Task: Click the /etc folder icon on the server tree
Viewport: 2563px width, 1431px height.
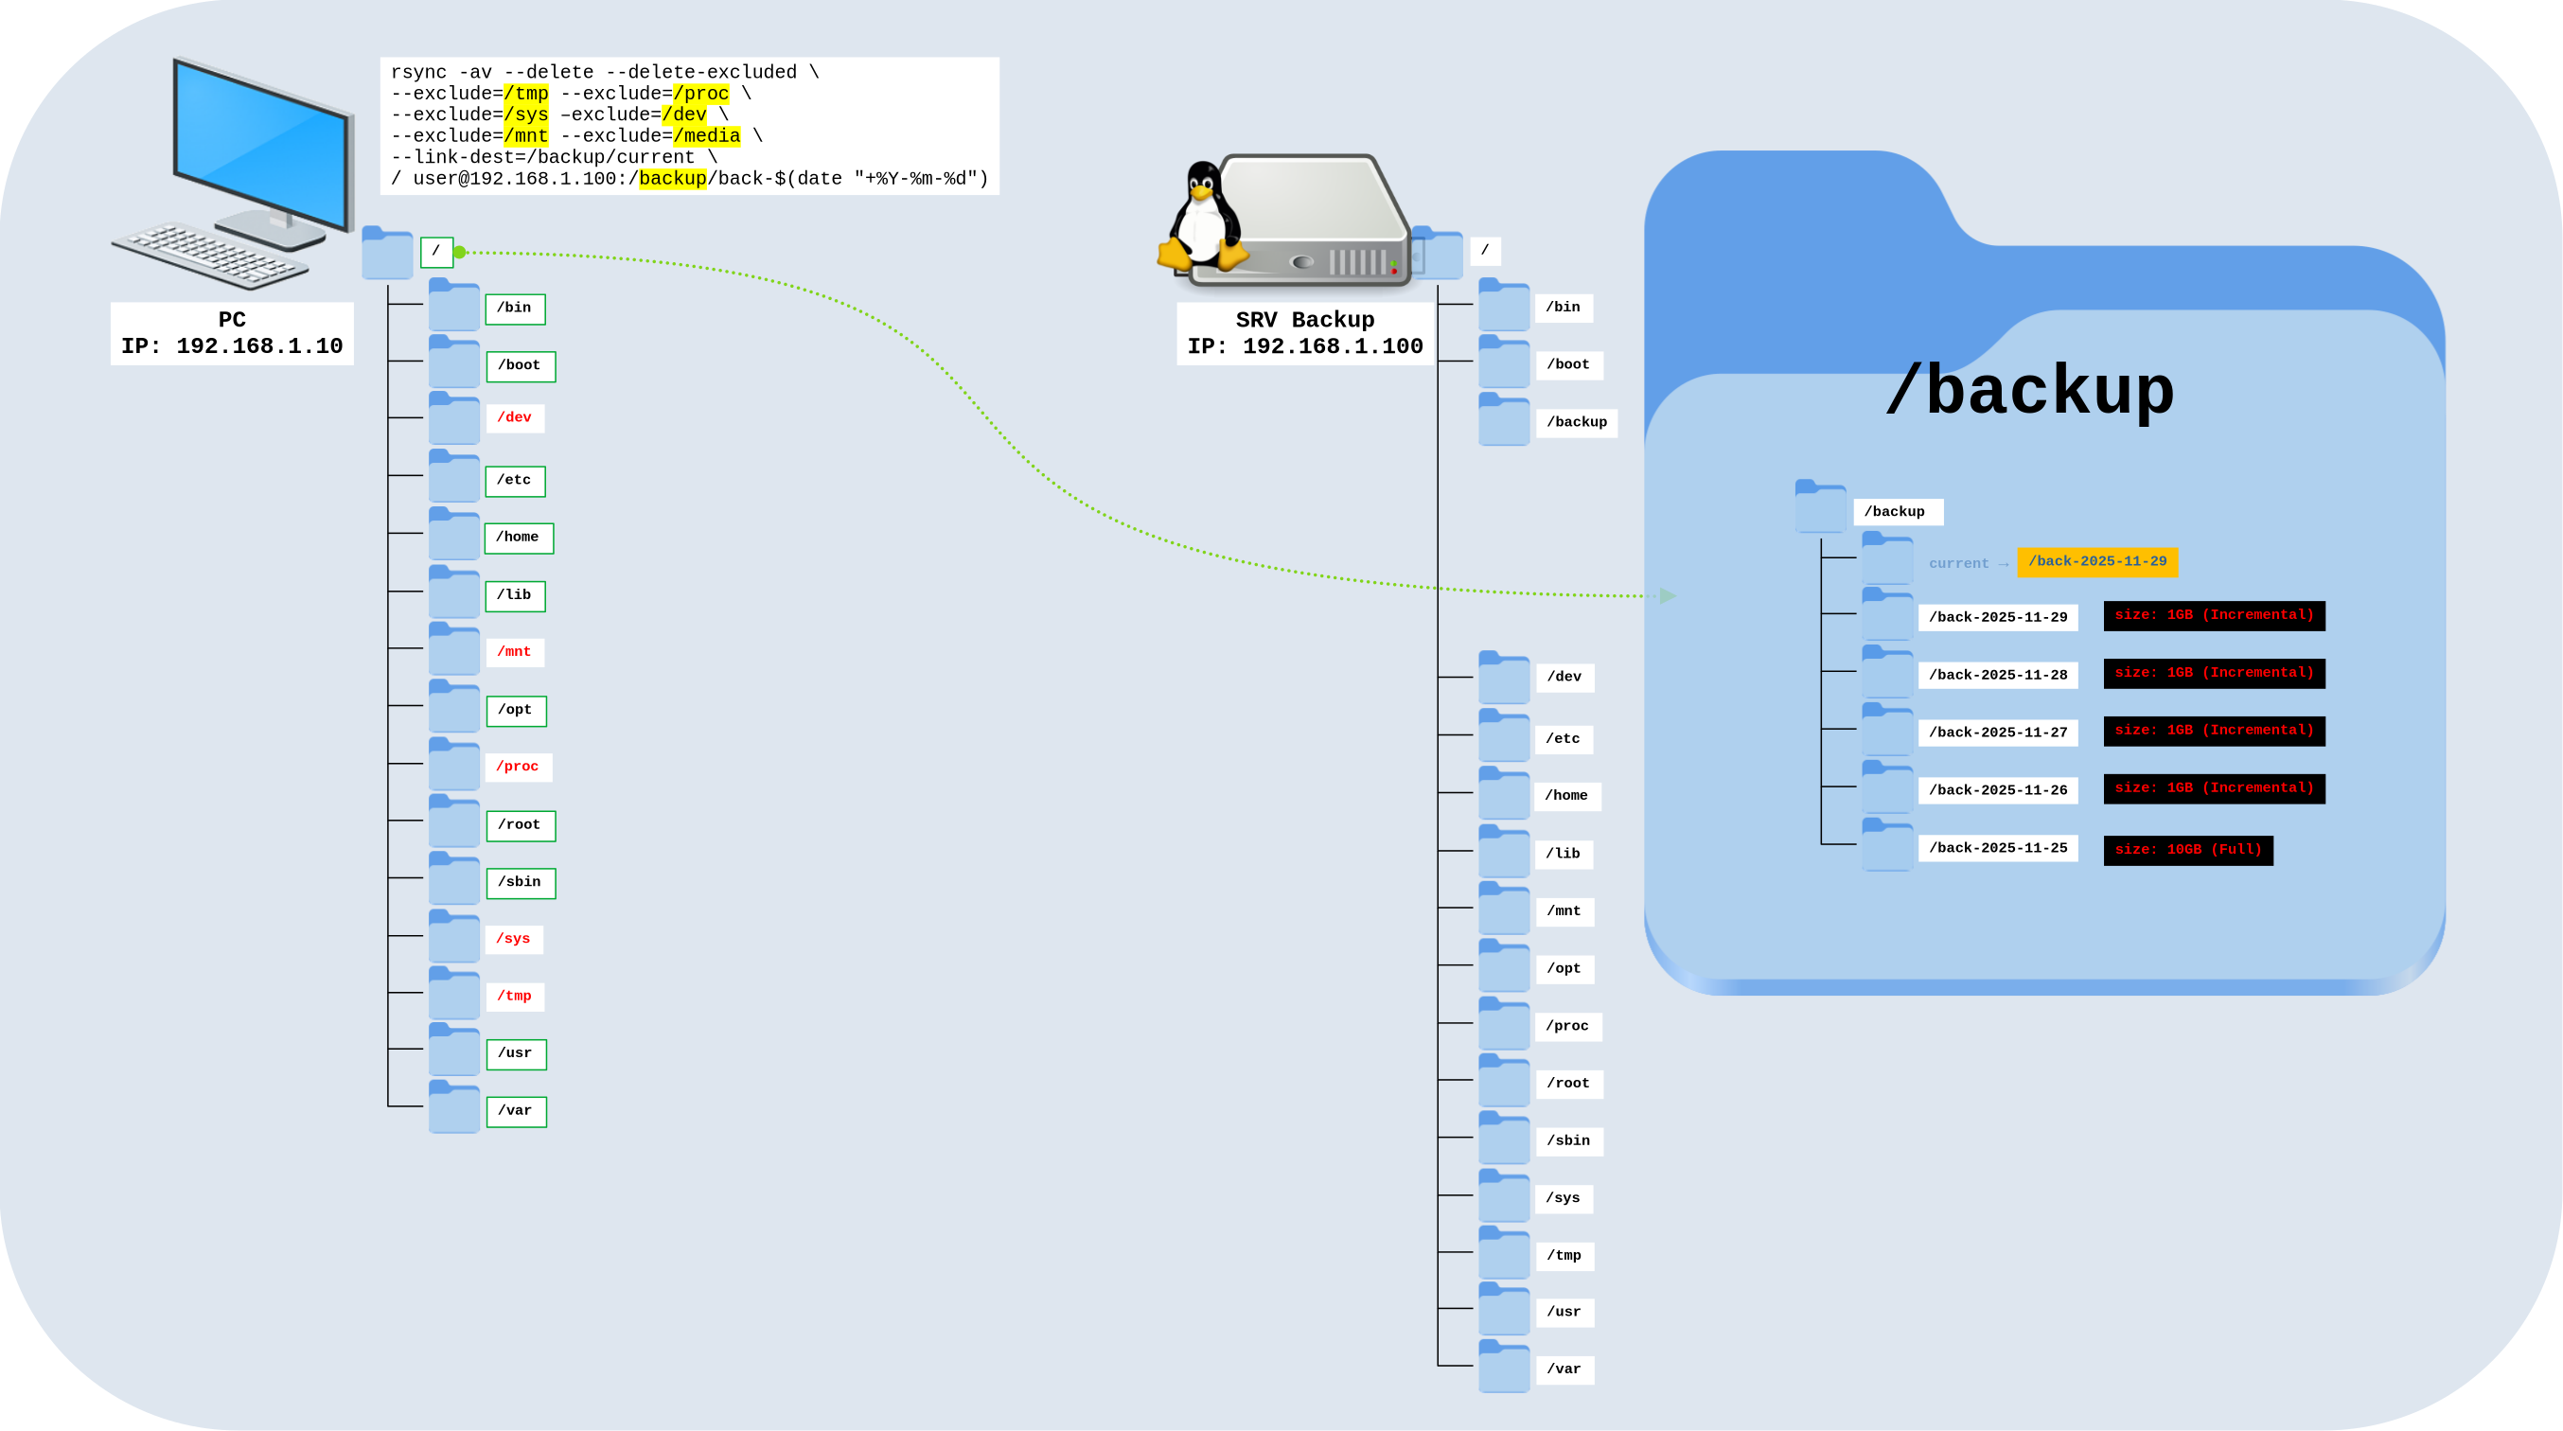Action: [1504, 735]
